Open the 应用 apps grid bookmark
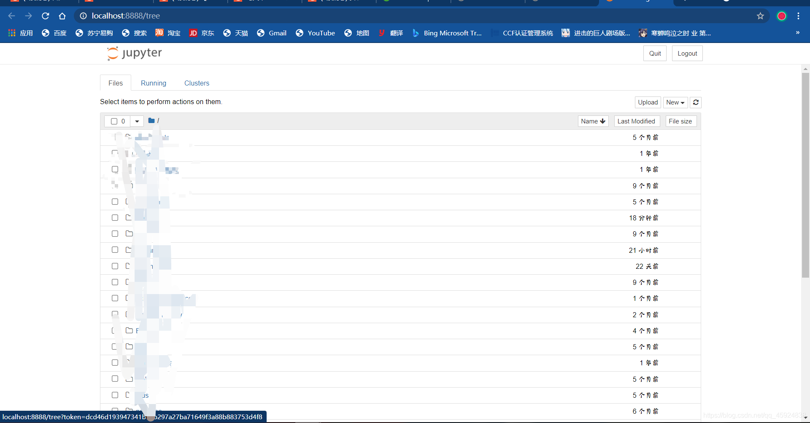The height and width of the screenshot is (423, 810). pyautogui.click(x=20, y=33)
